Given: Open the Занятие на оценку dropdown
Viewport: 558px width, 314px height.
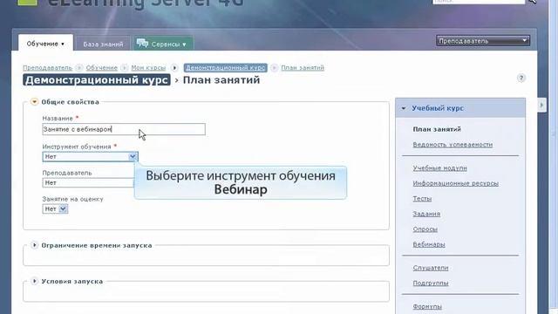Looking at the screenshot, I should [x=55, y=209].
